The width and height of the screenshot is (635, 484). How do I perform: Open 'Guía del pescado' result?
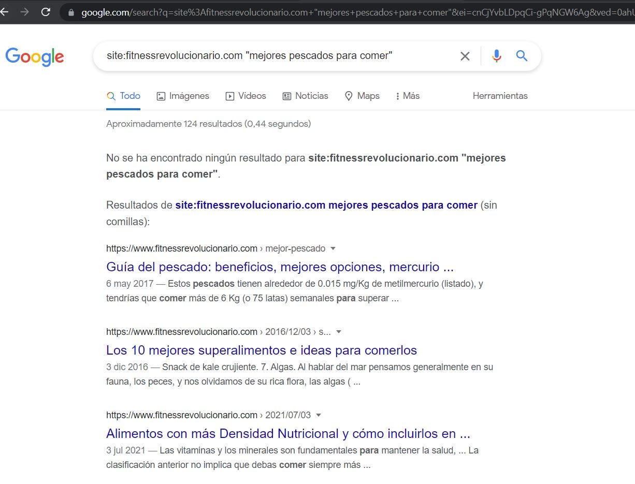click(280, 267)
